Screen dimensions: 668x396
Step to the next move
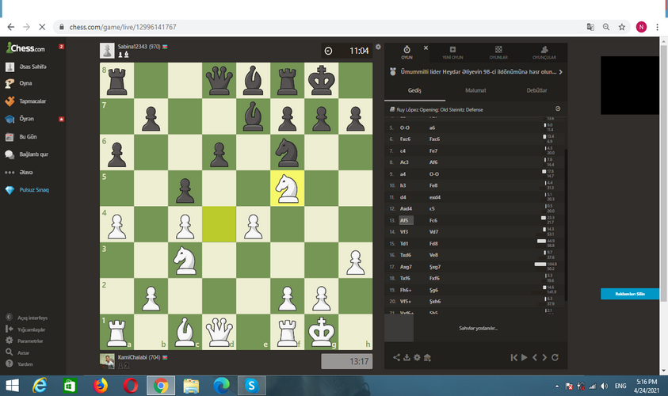pyautogui.click(x=544, y=358)
